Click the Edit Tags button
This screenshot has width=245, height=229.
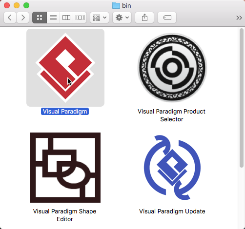167,18
